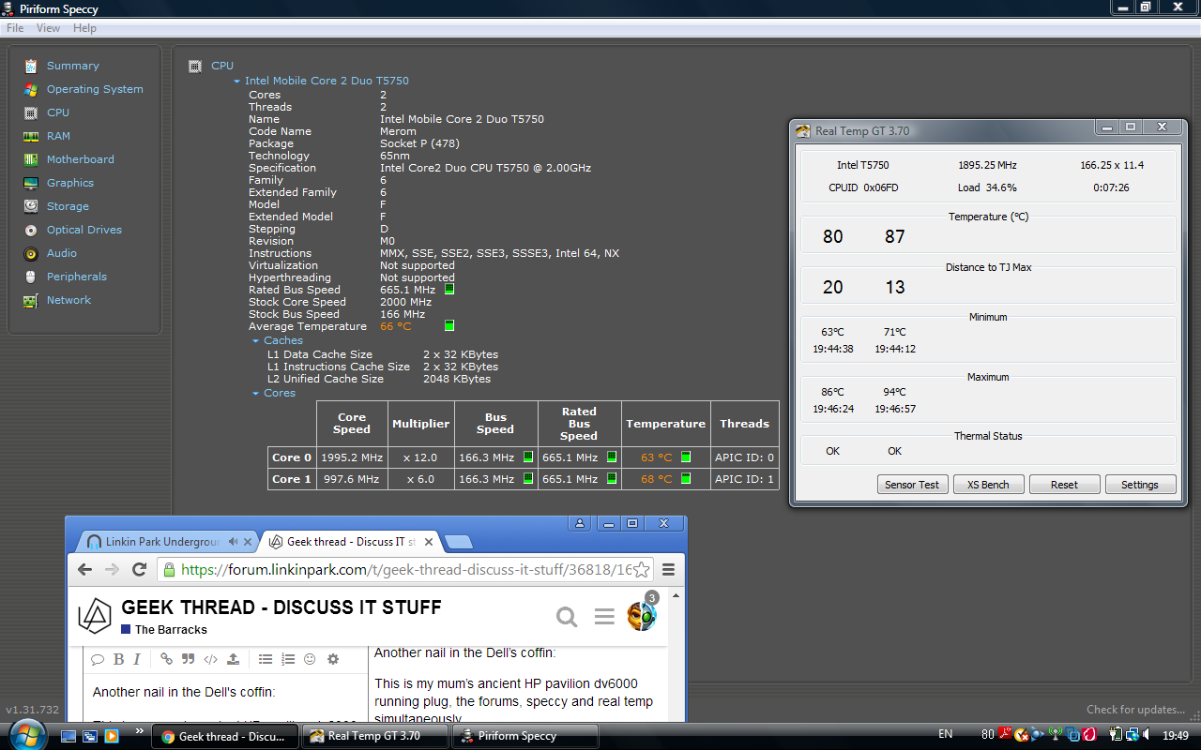Viewport: 1201px width, 750px height.
Task: Open Real Temp Settings
Action: 1139,485
